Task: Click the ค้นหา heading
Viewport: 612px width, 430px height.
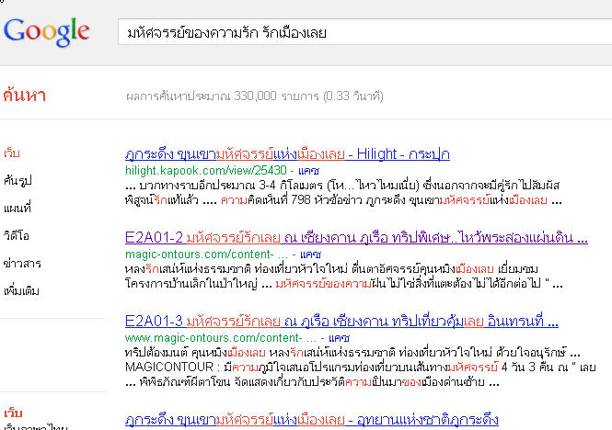Action: point(24,96)
